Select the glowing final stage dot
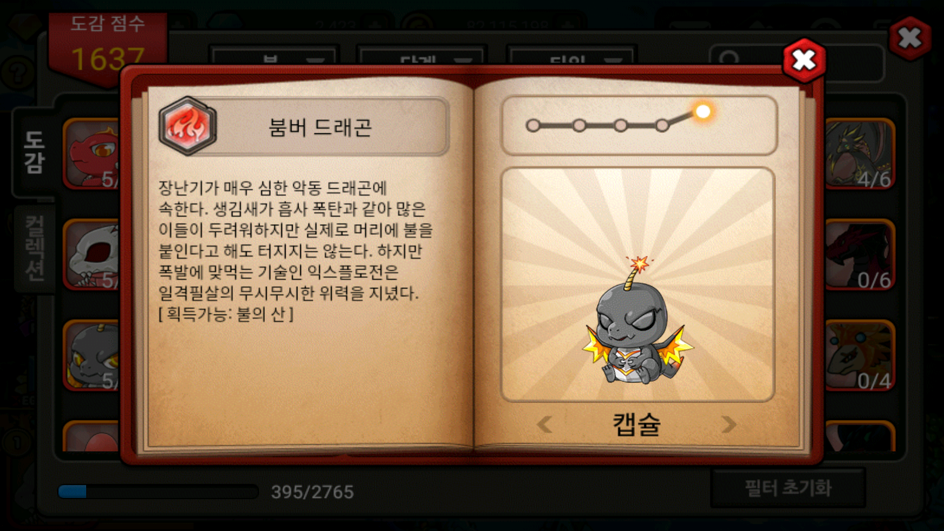Screen dimensions: 944x531 click(x=703, y=111)
